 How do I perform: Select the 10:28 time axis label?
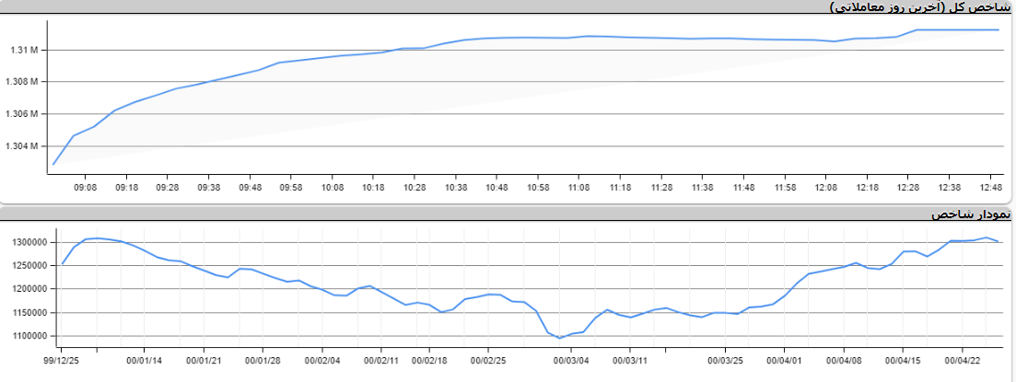[x=415, y=187]
